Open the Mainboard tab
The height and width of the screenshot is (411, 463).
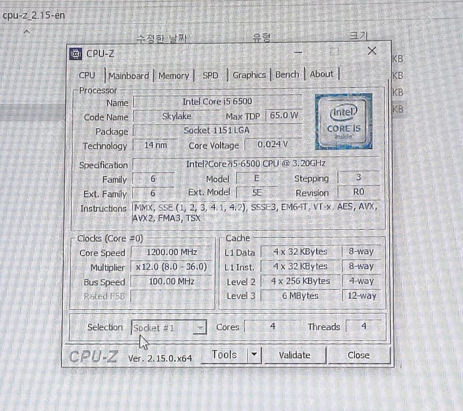(x=129, y=76)
